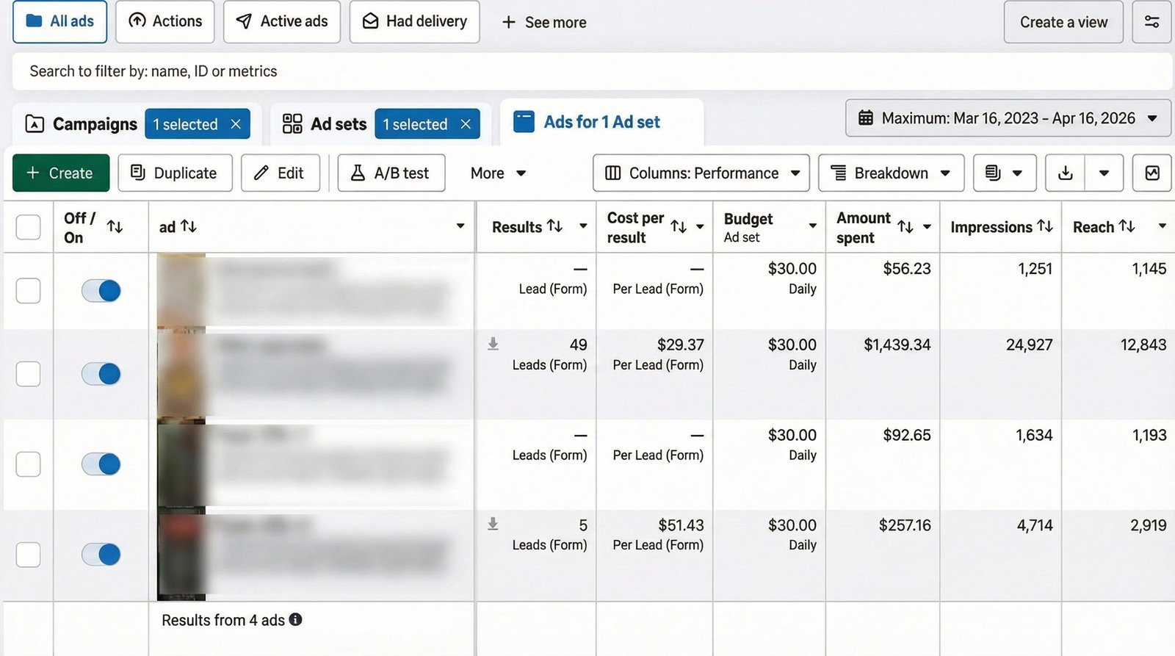Download leads icon in 49 Leads row
The width and height of the screenshot is (1175, 656).
493,344
